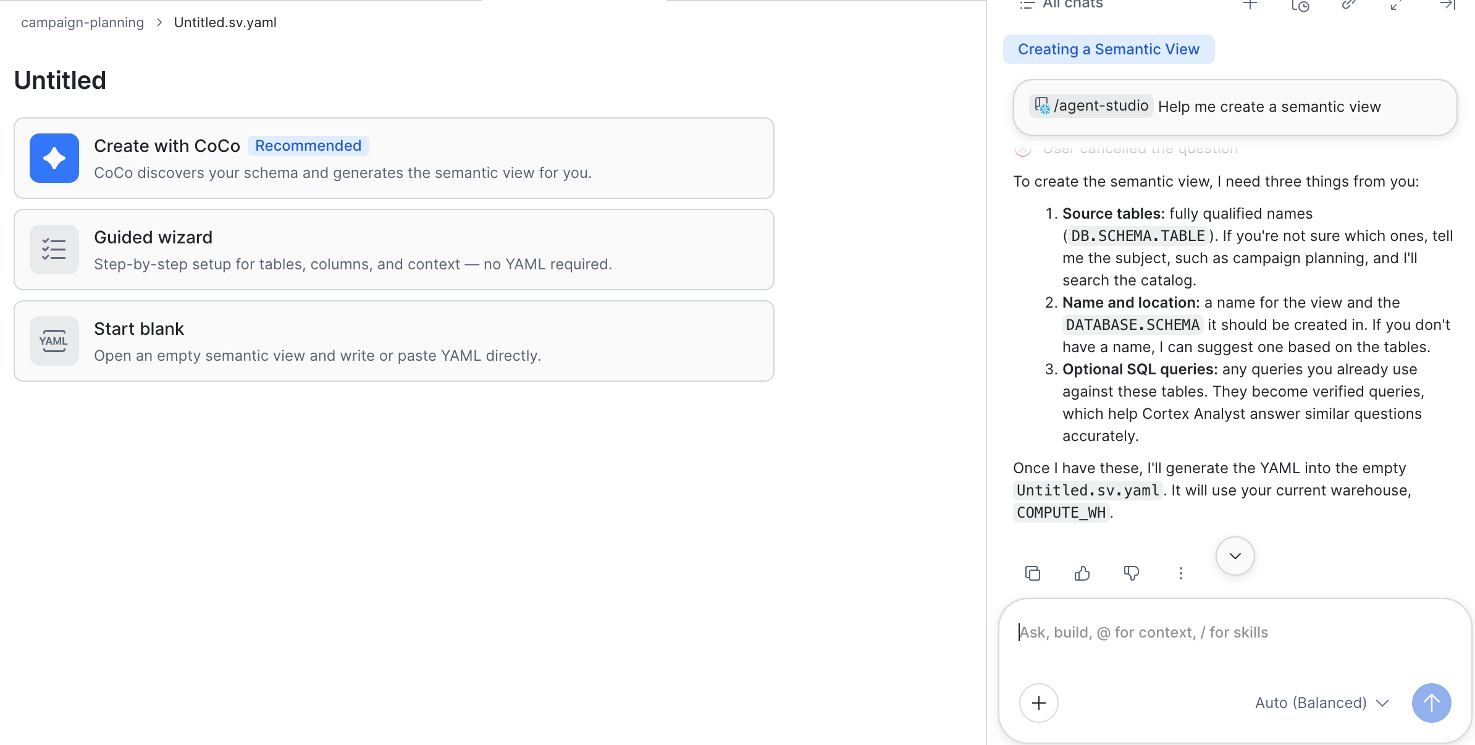Click the /agent-studio skill tag
The width and height of the screenshot is (1475, 745).
pos(1091,106)
